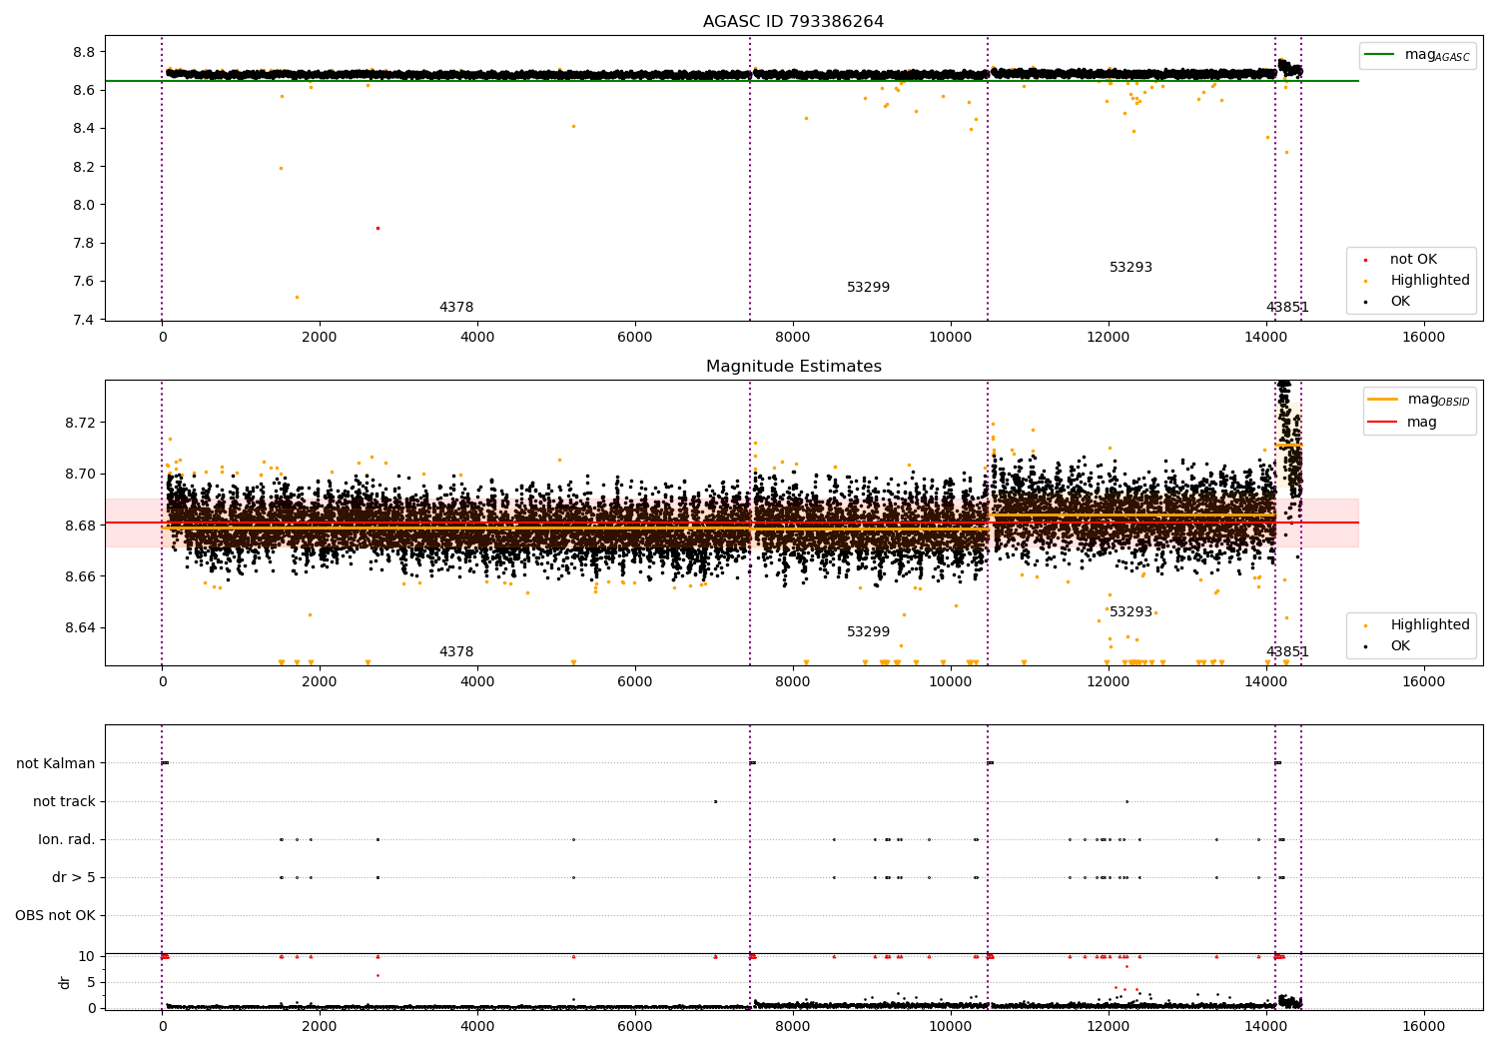The image size is (1498, 1049).
Task: Click the 8.0 y-axis tick in the top plot
Action: (84, 205)
